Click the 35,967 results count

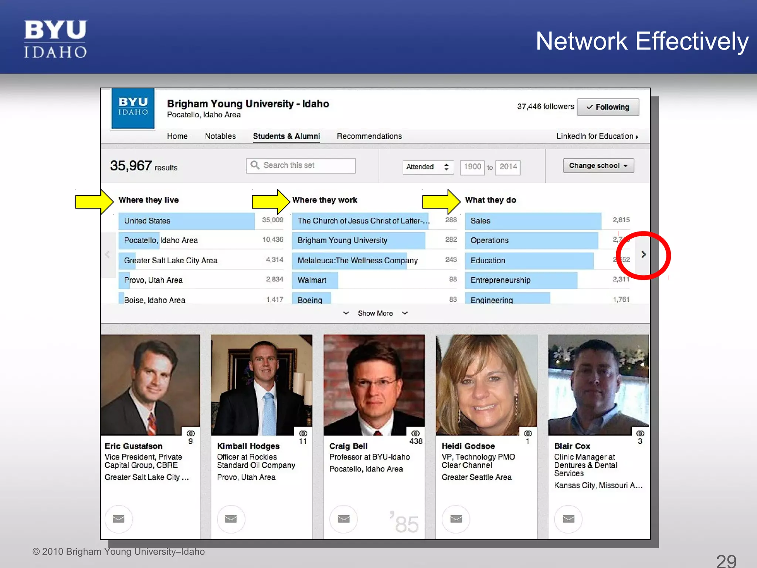(143, 166)
